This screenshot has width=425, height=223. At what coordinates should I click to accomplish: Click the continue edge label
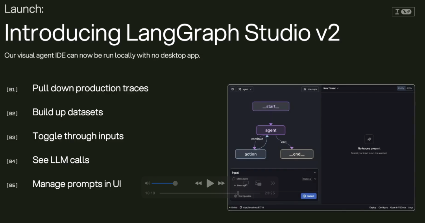(x=257, y=139)
